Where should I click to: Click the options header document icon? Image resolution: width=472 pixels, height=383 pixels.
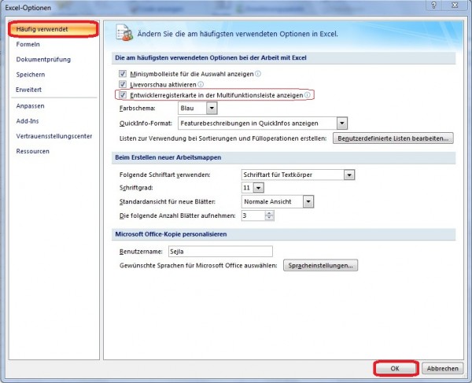coord(124,33)
